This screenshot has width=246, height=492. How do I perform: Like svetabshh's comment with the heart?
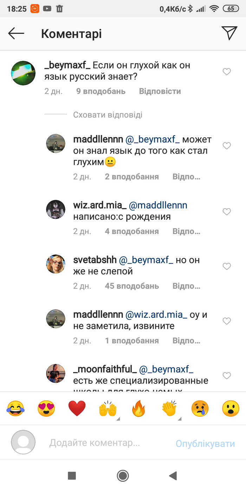(227, 266)
